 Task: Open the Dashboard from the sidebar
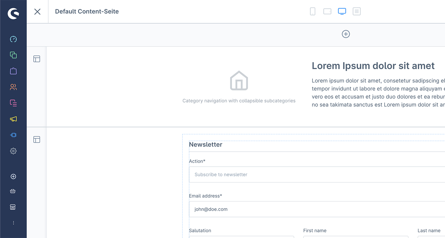[13, 39]
